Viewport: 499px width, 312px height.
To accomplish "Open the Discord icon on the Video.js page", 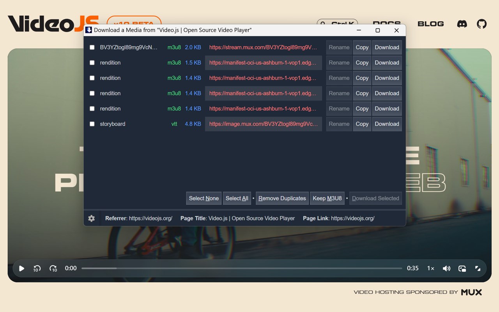I will (x=462, y=24).
